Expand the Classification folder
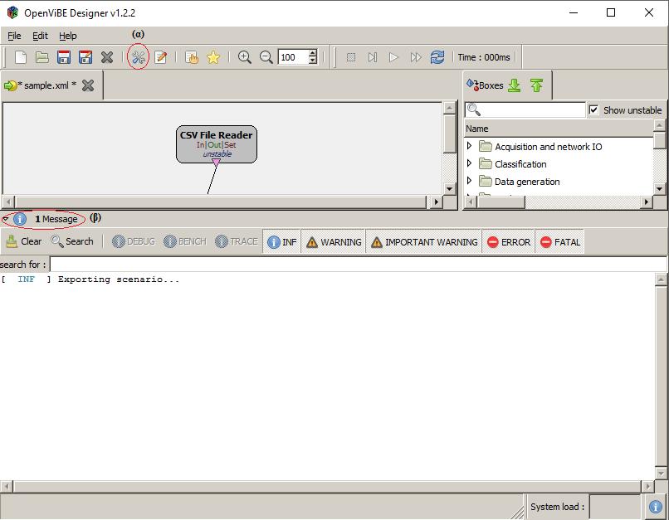The height and width of the screenshot is (520, 669). (x=469, y=163)
